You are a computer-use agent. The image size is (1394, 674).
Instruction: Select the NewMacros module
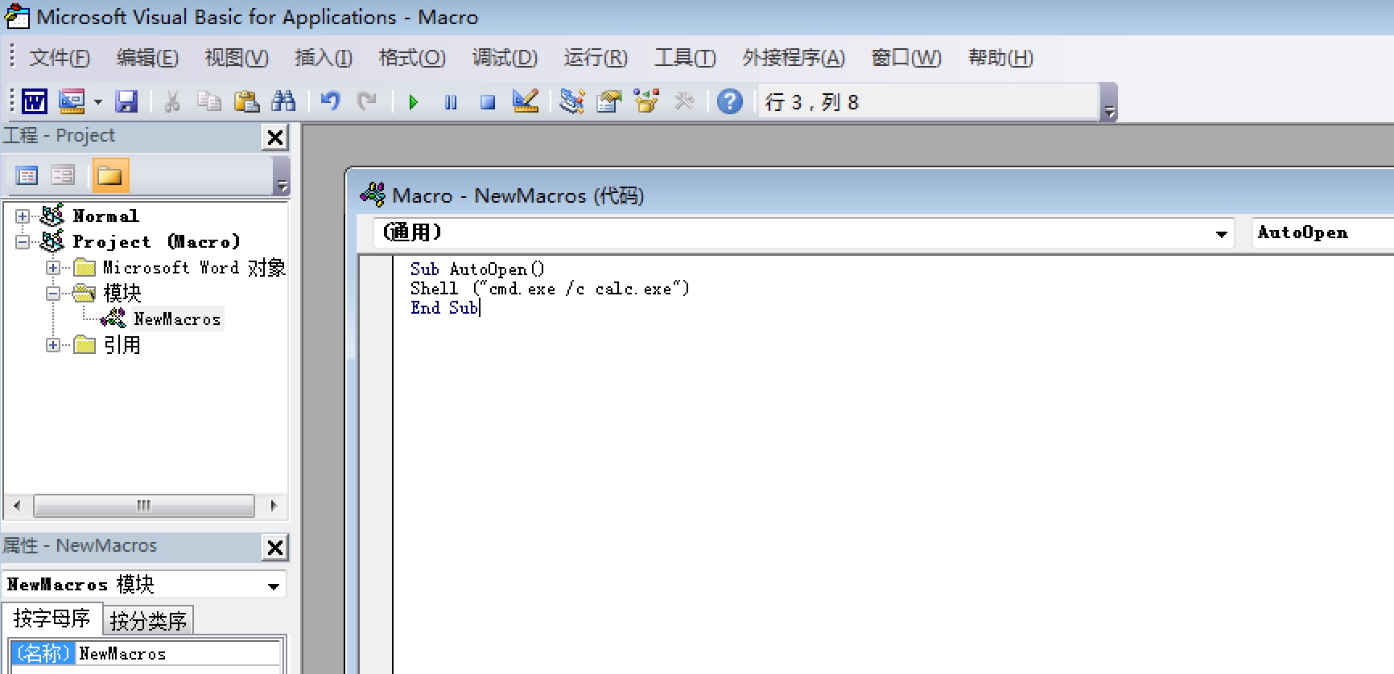click(x=177, y=319)
